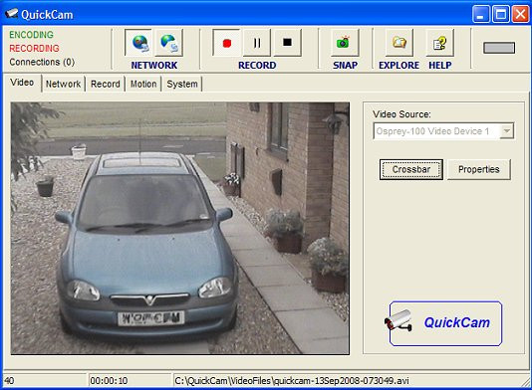Click the gray indicator box in the toolbar
This screenshot has height=390, width=532.
pos(499,48)
